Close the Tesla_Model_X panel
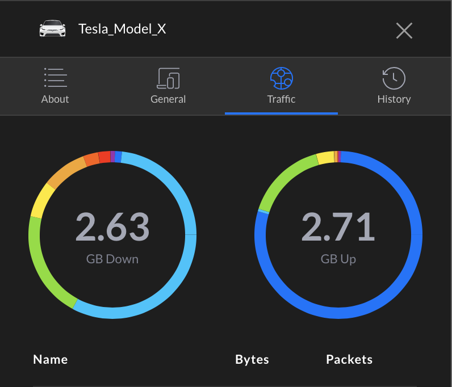This screenshot has width=452, height=387. [x=404, y=31]
